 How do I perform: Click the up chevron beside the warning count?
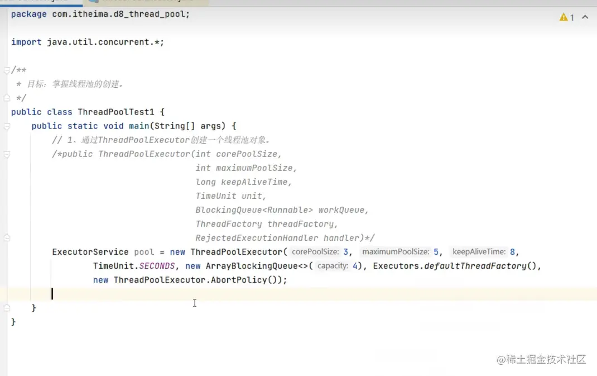[x=585, y=17]
